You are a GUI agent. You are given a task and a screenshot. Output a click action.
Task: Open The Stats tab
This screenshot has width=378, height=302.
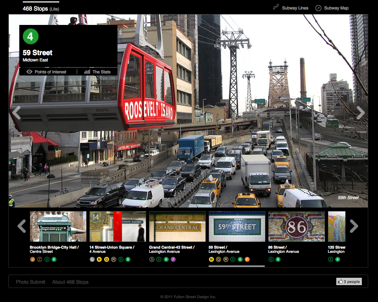point(97,72)
